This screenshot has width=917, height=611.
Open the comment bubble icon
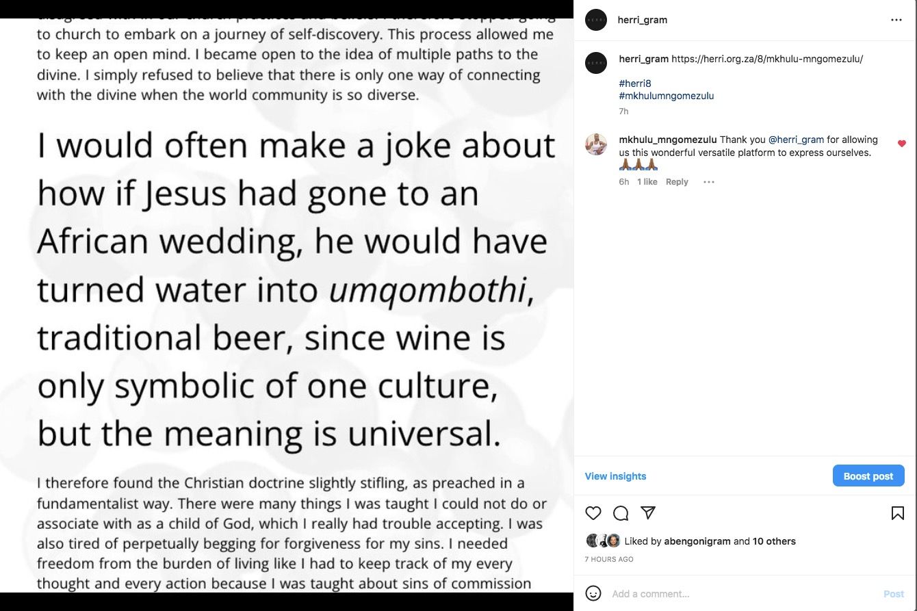621,513
